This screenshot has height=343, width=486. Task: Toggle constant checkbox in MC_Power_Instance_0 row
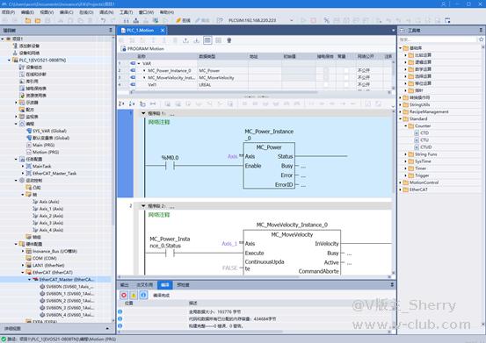coord(346,70)
